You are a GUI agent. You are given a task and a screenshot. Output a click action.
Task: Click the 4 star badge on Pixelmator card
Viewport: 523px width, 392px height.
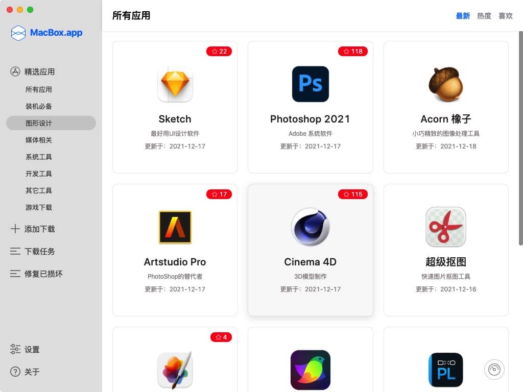(221, 337)
